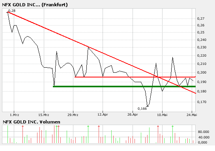Click the 15.Mrz date axis label

point(44,115)
